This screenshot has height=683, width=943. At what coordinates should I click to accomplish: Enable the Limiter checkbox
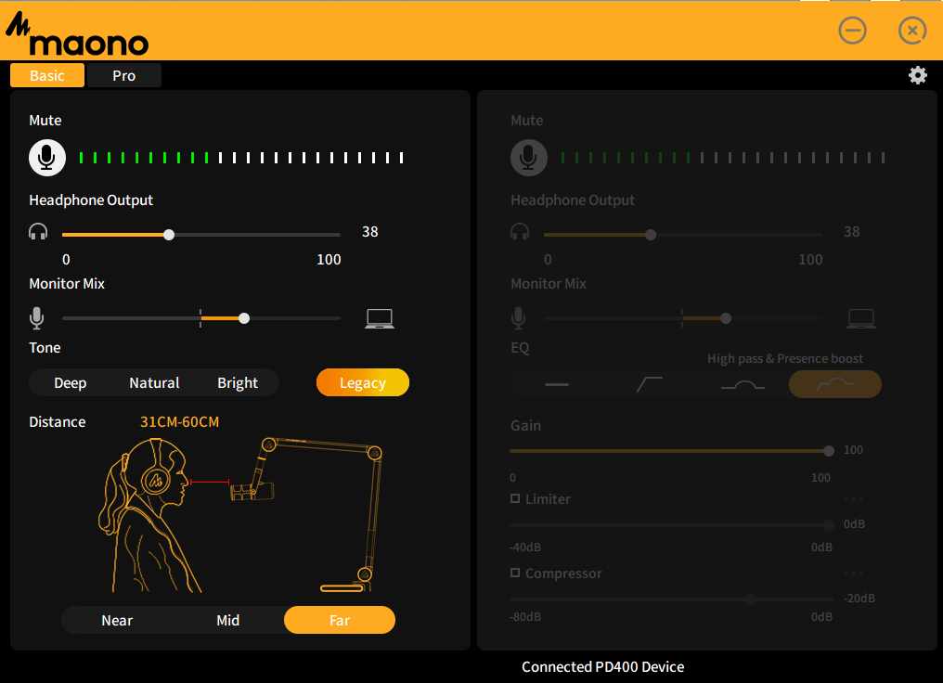click(516, 498)
